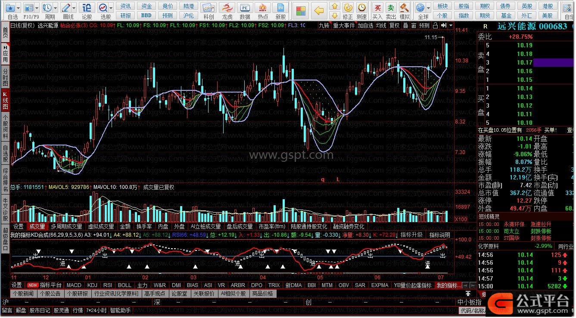Expand the 选股 dropdown arrow

(111, 8)
